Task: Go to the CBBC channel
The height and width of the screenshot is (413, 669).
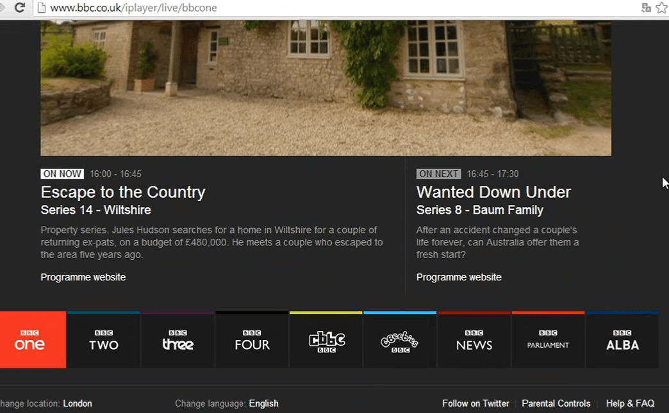Action: click(x=326, y=340)
